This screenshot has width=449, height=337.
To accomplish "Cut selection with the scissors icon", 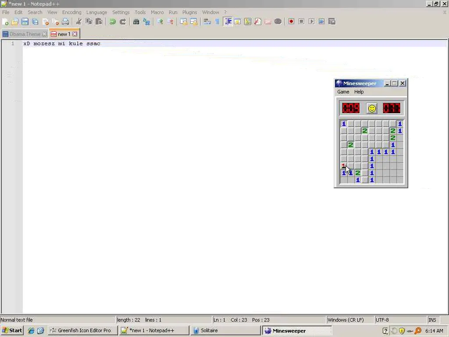I will point(79,22).
